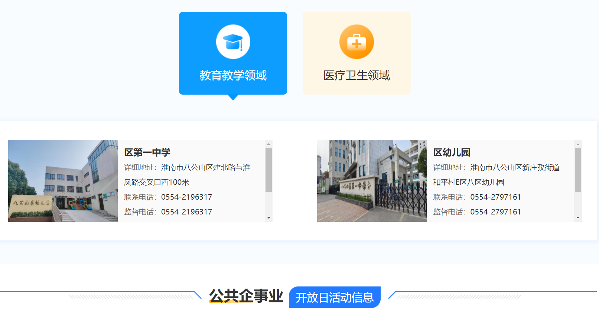Open the photo in the 区幼儿园 card
Screen dimensions: 599x318
(372, 181)
